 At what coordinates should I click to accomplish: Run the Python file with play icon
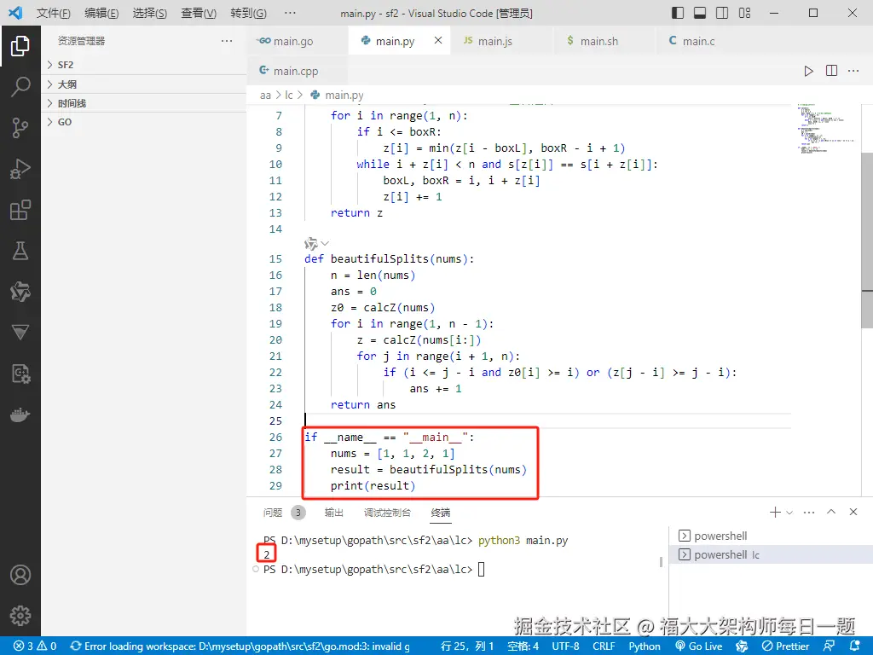pyautogui.click(x=808, y=71)
